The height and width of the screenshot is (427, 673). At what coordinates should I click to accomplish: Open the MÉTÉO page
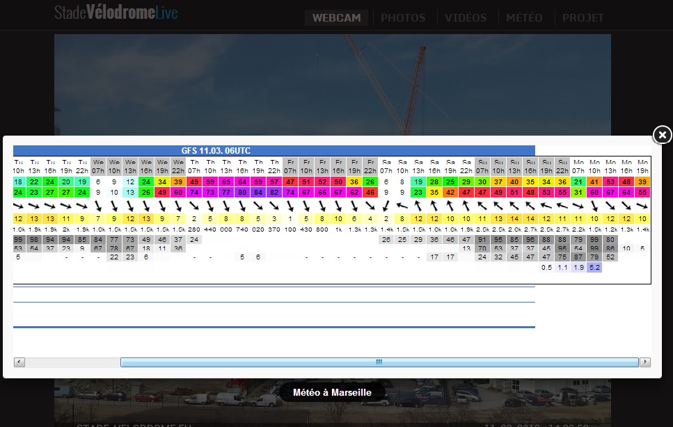(524, 18)
